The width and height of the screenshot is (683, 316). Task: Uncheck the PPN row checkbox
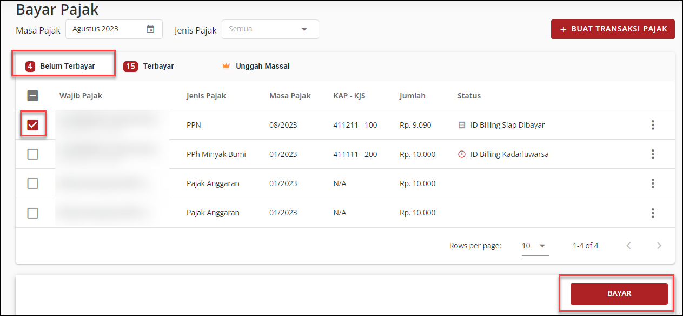tap(33, 125)
